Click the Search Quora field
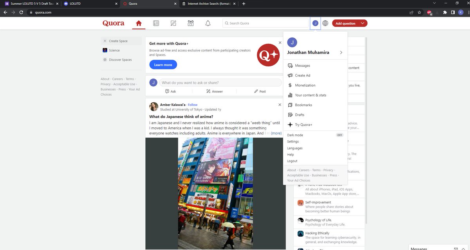 click(x=266, y=23)
